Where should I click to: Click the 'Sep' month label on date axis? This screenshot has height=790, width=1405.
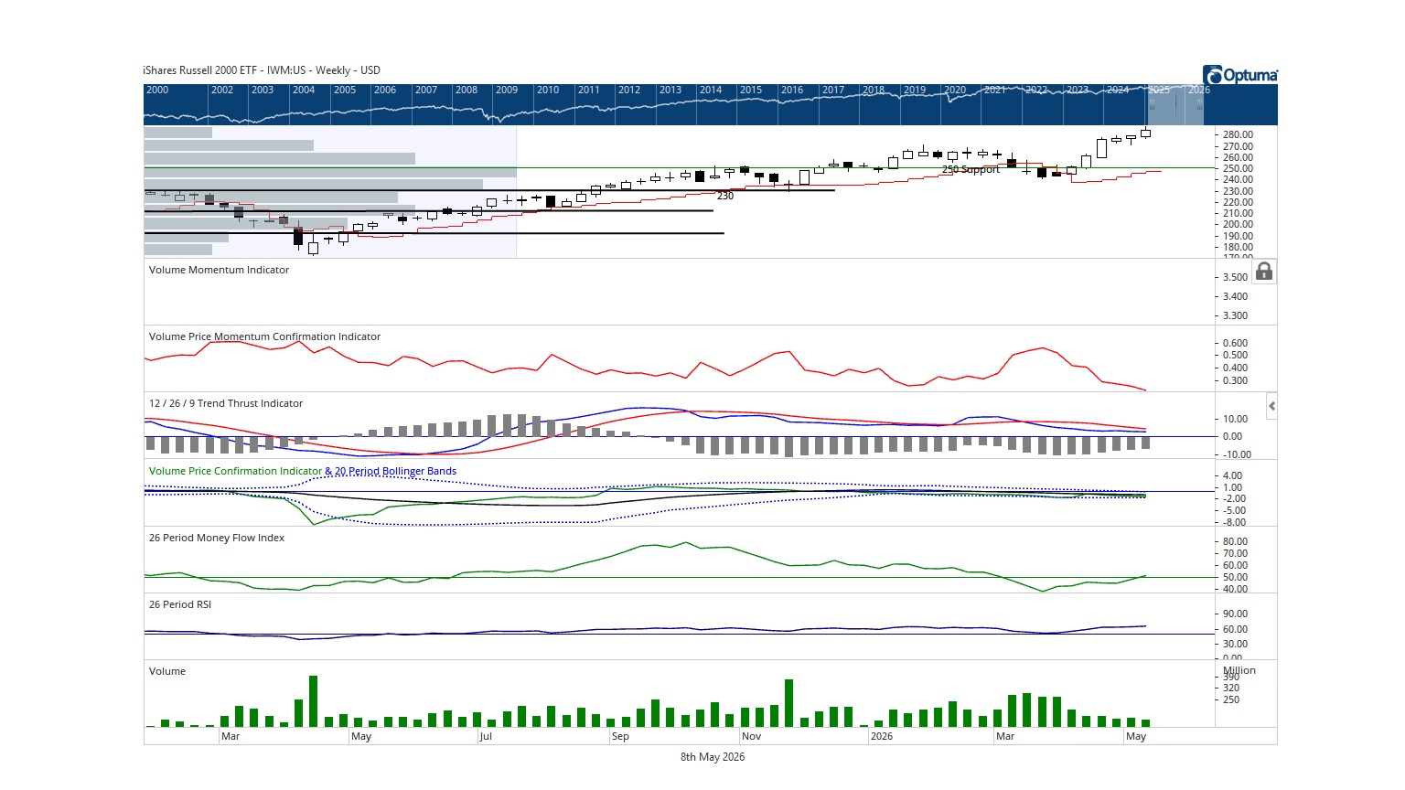[x=620, y=736]
